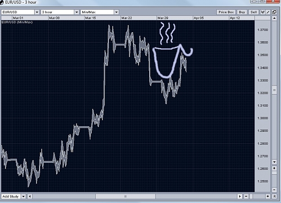This screenshot has width=281, height=203.
Task: Maximize the EUR/USD chart window
Action: 263,1
